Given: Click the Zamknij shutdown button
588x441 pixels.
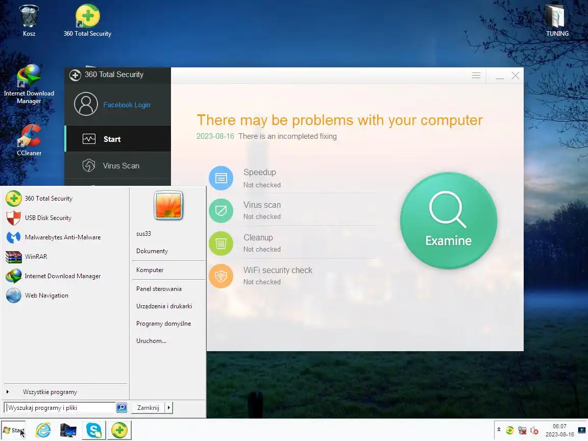Looking at the screenshot, I should click(x=148, y=408).
